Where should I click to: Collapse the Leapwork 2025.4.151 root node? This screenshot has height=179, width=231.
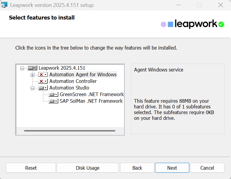tap(22, 68)
